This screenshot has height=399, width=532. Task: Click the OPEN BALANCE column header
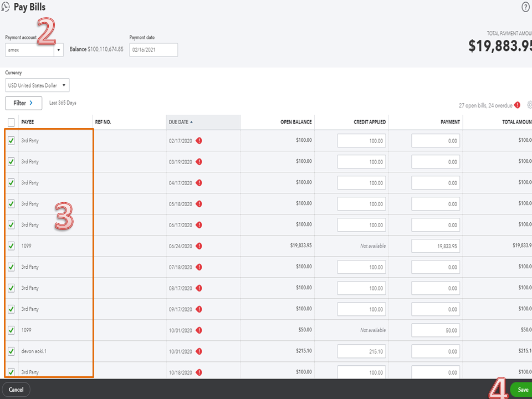(x=296, y=122)
